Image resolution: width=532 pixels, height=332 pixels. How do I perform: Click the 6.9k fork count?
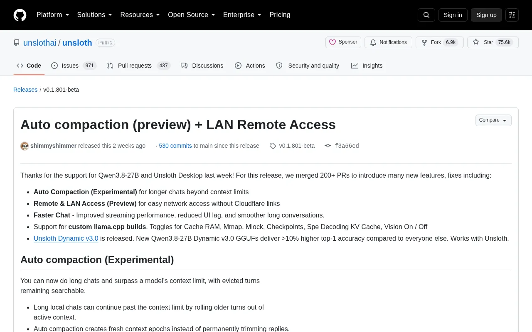451,42
